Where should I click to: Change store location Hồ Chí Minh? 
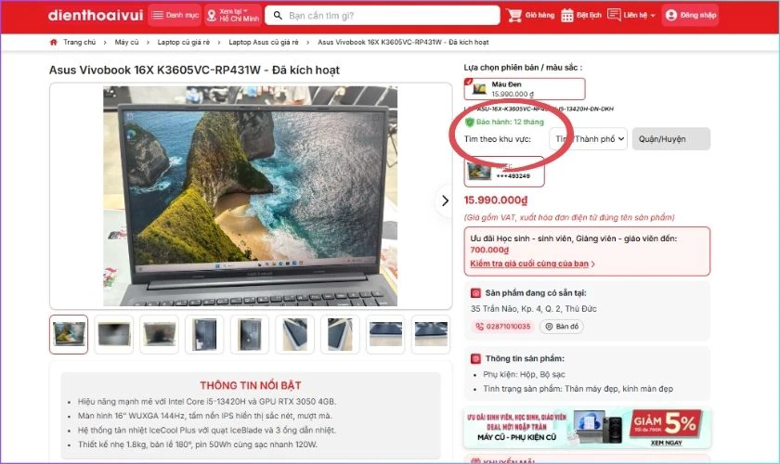point(233,15)
